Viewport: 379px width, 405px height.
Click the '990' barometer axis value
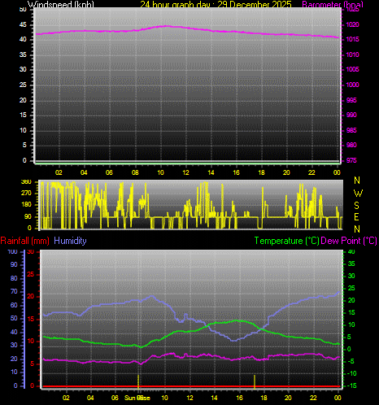(351, 115)
